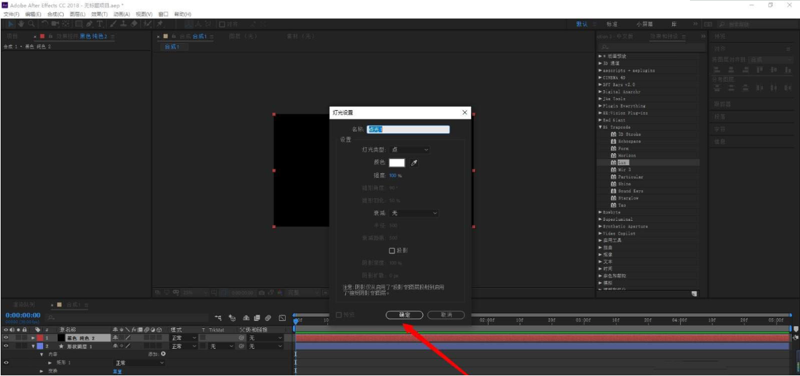This screenshot has width=800, height=376.
Task: Select the Eraser tool
Action: (134, 24)
